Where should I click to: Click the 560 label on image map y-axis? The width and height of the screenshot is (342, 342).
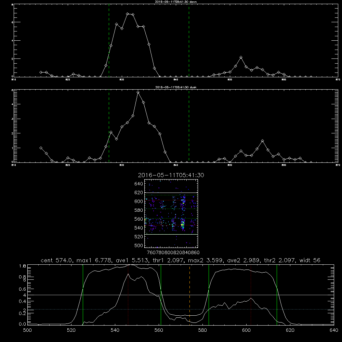click(x=139, y=219)
